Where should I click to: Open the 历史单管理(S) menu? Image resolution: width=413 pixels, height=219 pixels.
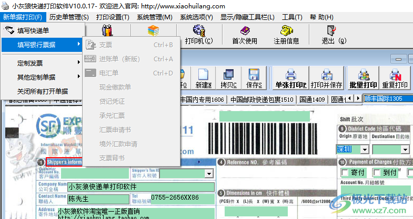69,17
